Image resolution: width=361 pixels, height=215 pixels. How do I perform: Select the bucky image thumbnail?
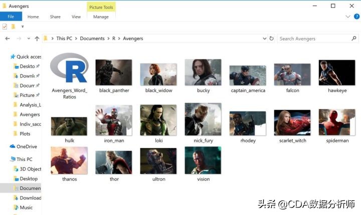point(203,72)
